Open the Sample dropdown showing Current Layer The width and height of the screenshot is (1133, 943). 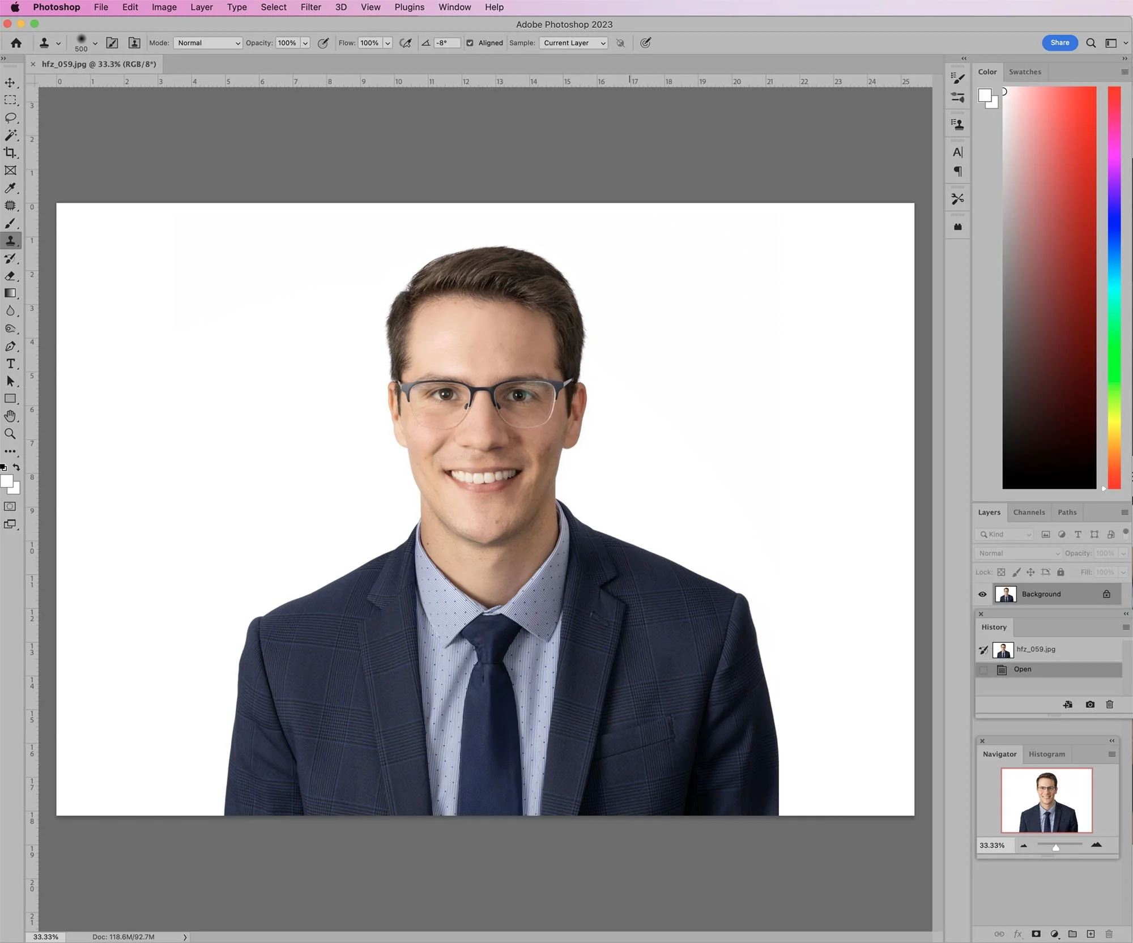[573, 43]
